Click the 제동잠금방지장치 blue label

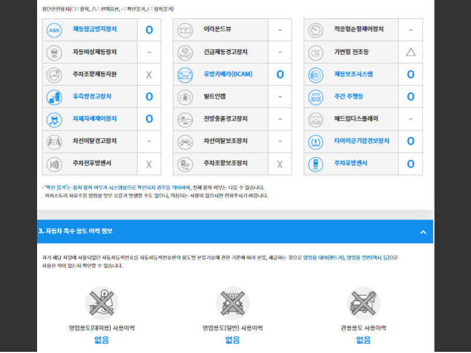click(x=95, y=29)
